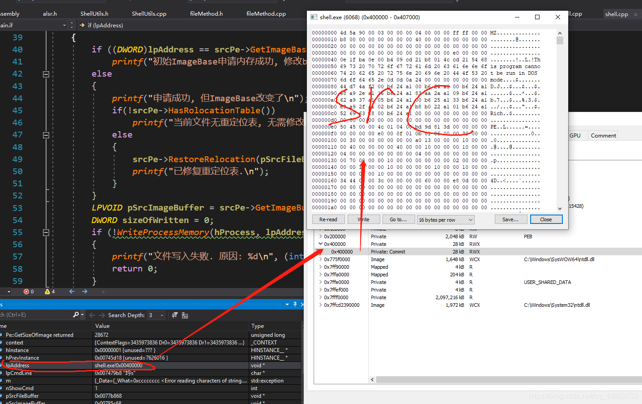642x404 pixels.
Task: Click the watch search magnifier icon
Action: click(76, 315)
